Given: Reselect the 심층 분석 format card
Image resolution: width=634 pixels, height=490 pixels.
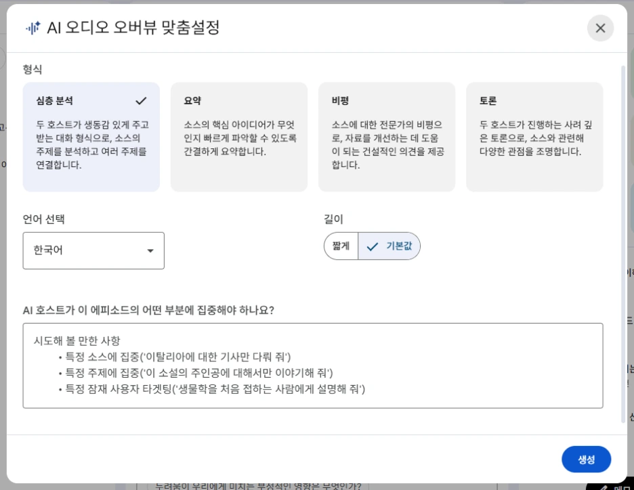Looking at the screenshot, I should tap(91, 135).
